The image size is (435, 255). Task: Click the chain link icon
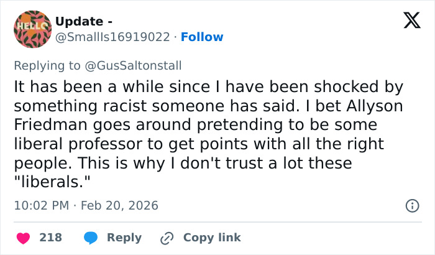click(x=167, y=238)
